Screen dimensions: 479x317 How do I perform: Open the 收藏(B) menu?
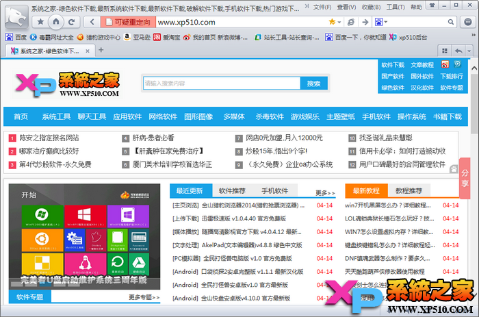371,7
